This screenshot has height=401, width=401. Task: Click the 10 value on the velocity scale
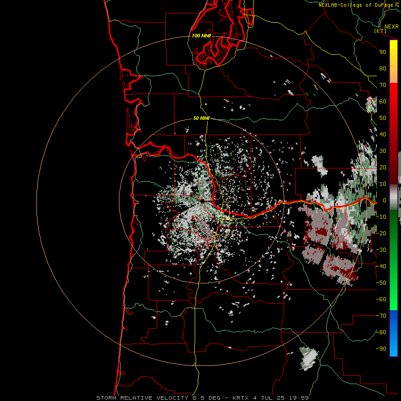point(383,184)
